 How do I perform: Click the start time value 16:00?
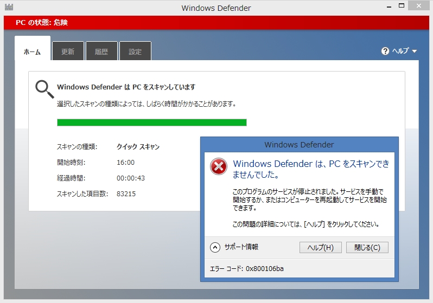click(126, 162)
